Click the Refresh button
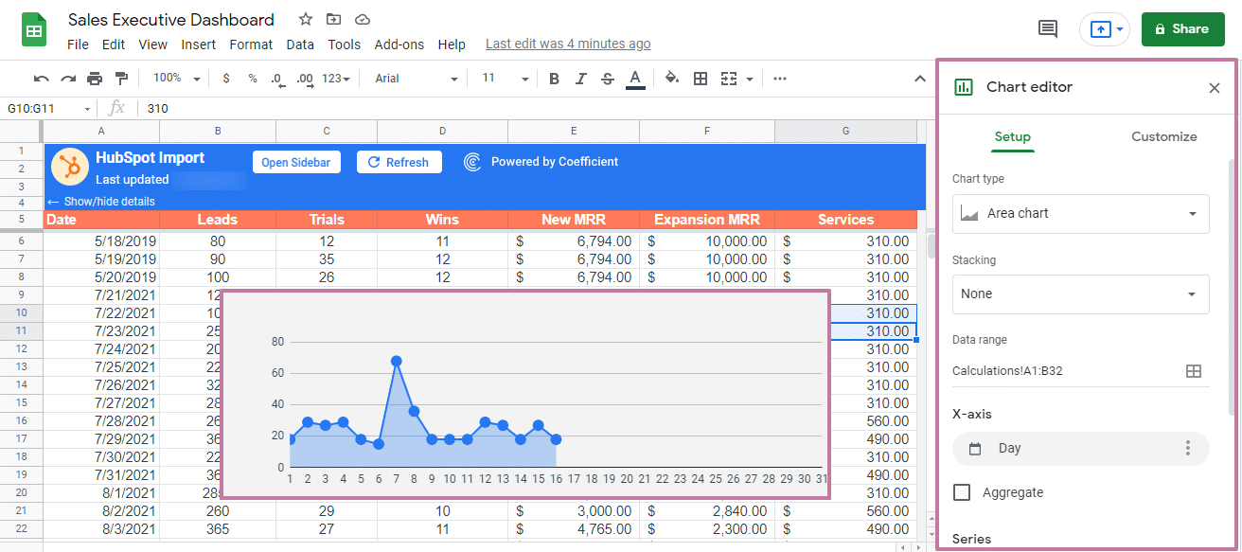Image resolution: width=1242 pixels, height=552 pixels. 398,163
